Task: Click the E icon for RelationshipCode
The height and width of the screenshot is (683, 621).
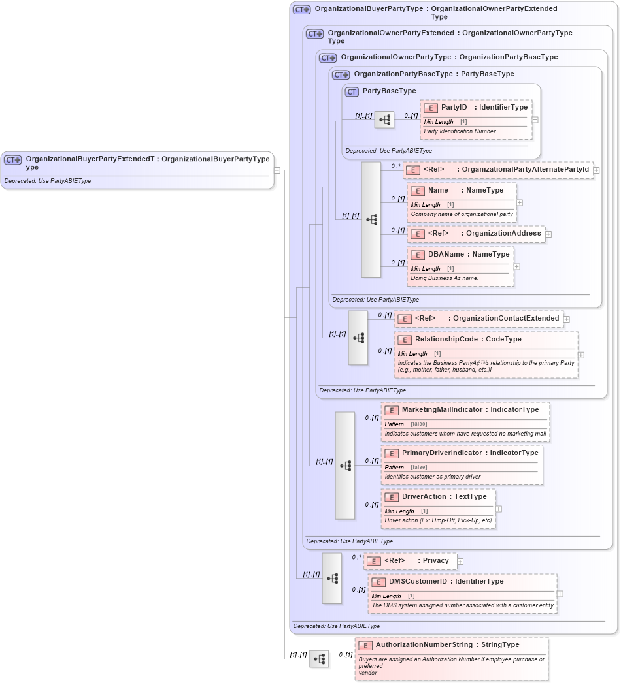Action: coord(403,340)
